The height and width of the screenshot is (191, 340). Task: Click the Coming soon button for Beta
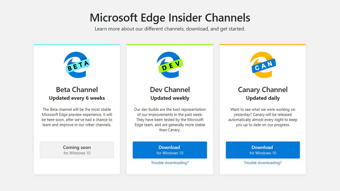pyautogui.click(x=77, y=150)
